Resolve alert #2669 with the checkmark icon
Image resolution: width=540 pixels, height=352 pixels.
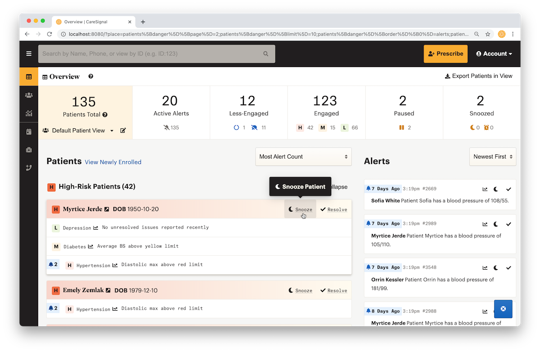[508, 189]
